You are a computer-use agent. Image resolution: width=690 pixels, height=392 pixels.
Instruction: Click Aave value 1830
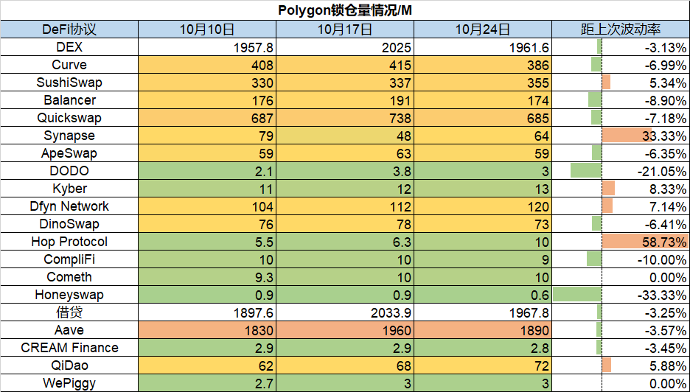pos(207,330)
